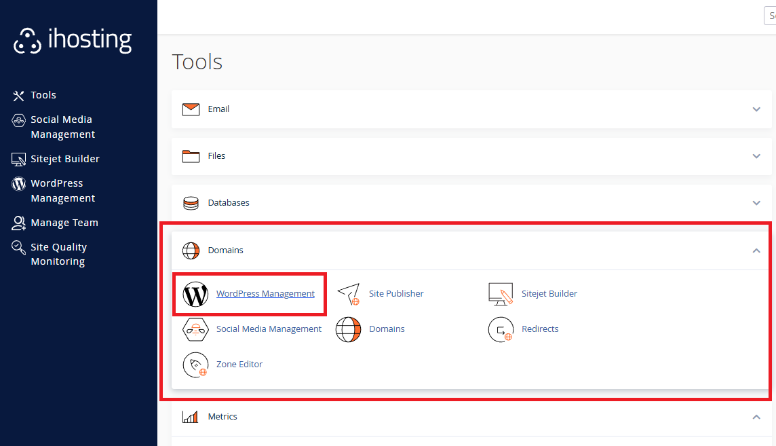Click the ihosting logo in sidebar
The image size is (776, 446).
click(73, 40)
